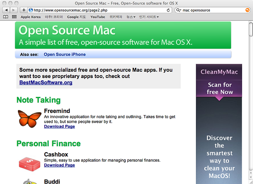Click the Also see: label
Viewport: 253px width, 184px height.
(x=29, y=55)
